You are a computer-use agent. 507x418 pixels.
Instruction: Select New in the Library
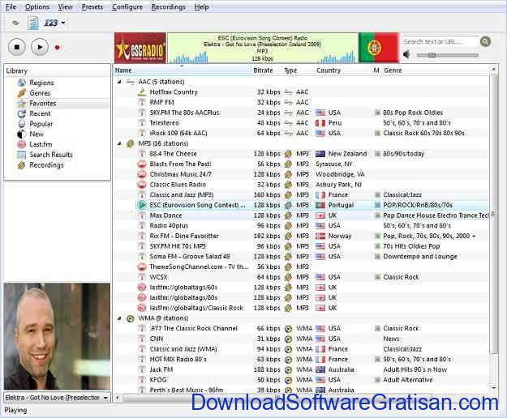point(37,134)
